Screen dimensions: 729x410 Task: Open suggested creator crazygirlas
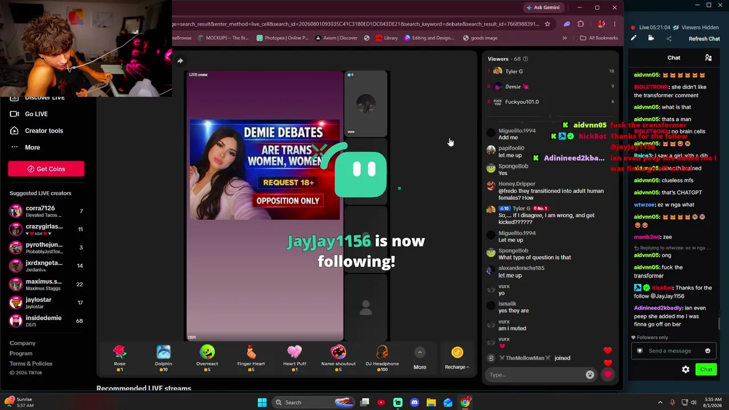[46, 229]
